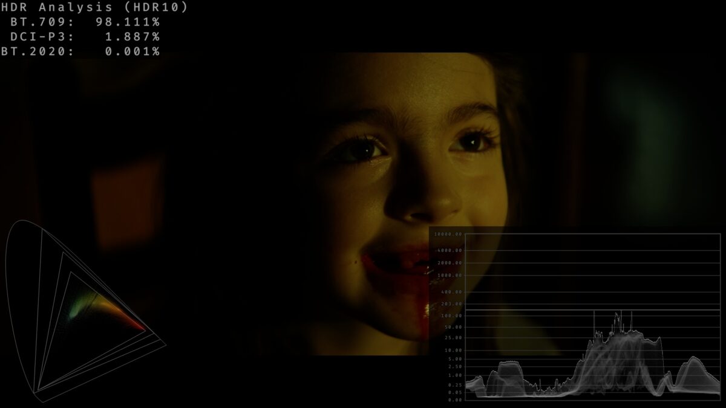This screenshot has width=726, height=408.
Task: Click the 1000.00 nits scale label
Action: coord(451,276)
